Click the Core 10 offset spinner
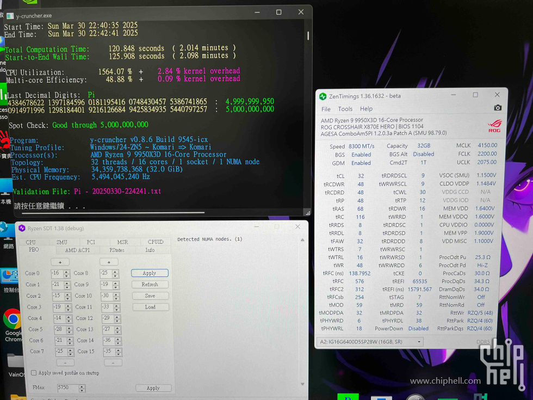 pyautogui.click(x=110, y=296)
